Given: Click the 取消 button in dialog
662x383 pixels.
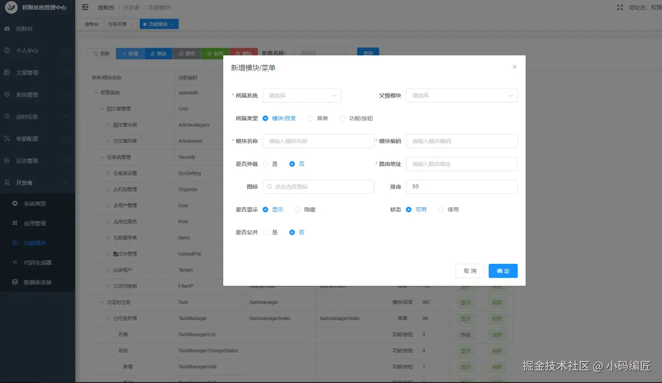Looking at the screenshot, I should 470,271.
